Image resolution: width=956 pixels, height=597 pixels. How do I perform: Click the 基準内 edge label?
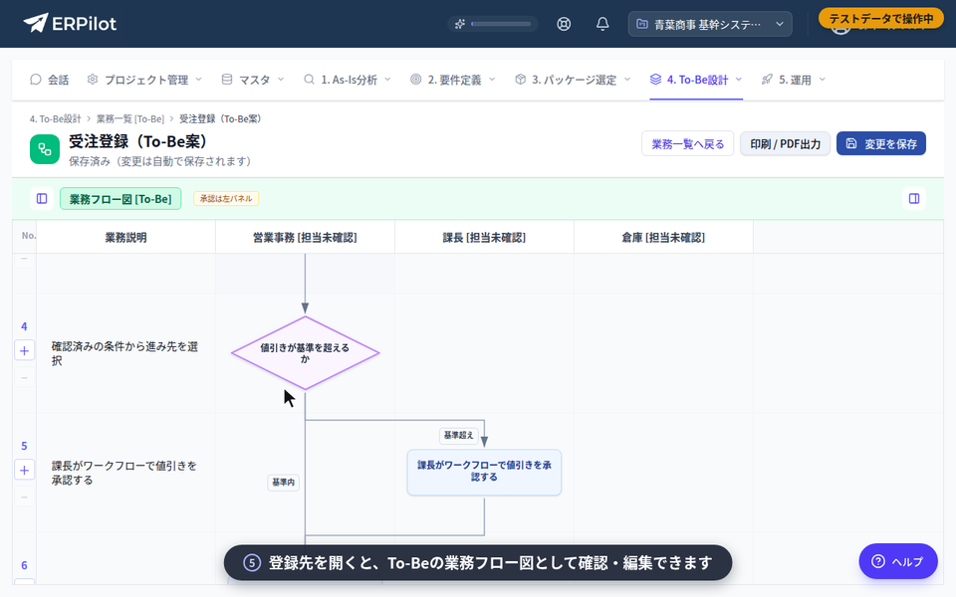tap(284, 483)
